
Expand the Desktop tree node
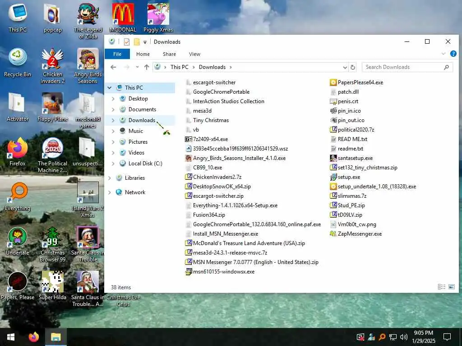click(113, 99)
